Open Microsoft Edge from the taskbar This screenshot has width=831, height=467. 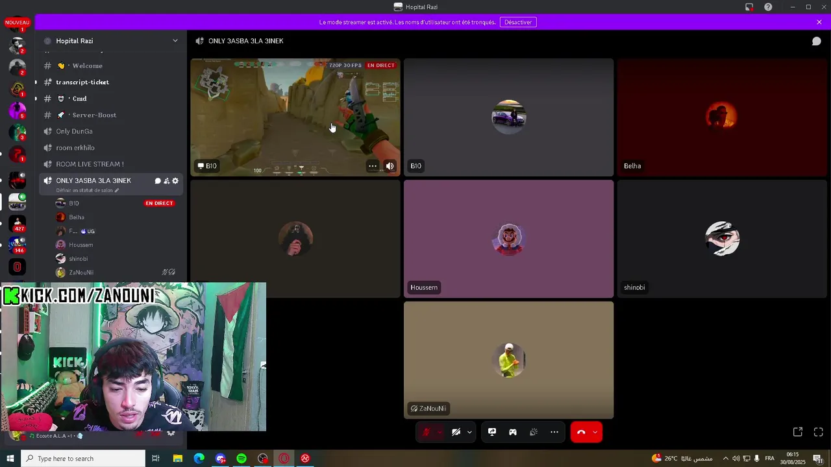pos(199,459)
